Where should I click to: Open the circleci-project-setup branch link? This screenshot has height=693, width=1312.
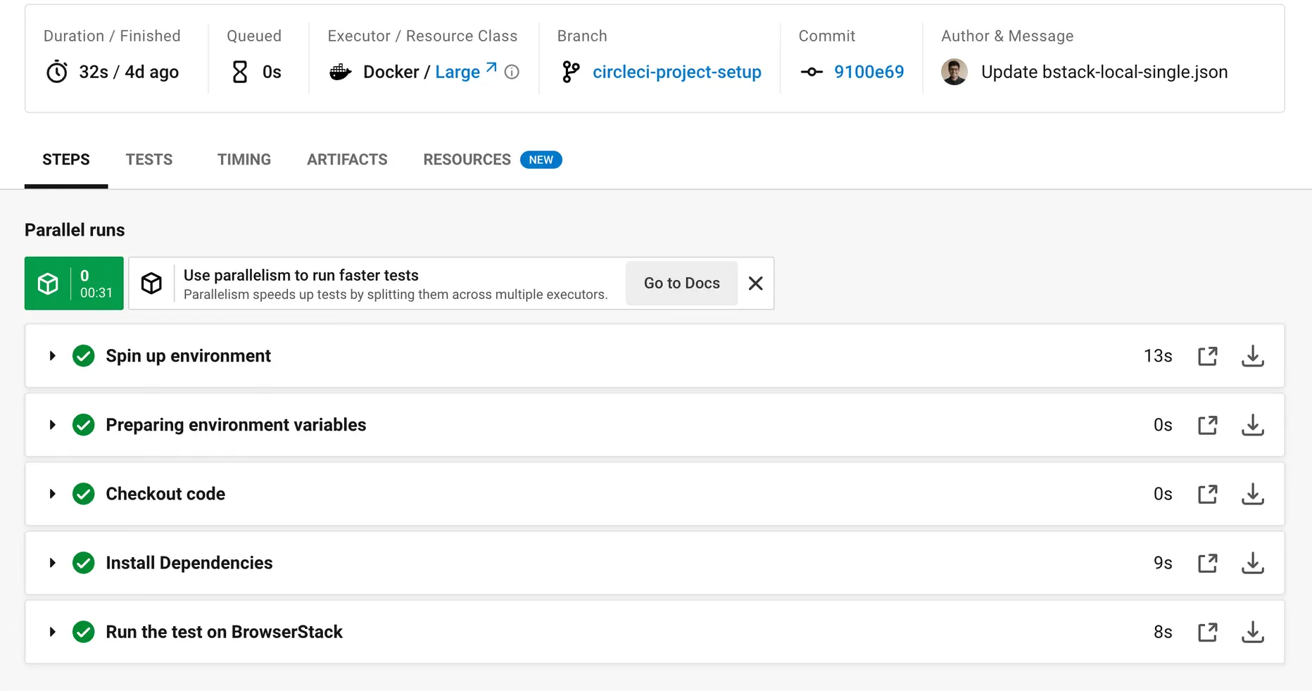click(676, 72)
